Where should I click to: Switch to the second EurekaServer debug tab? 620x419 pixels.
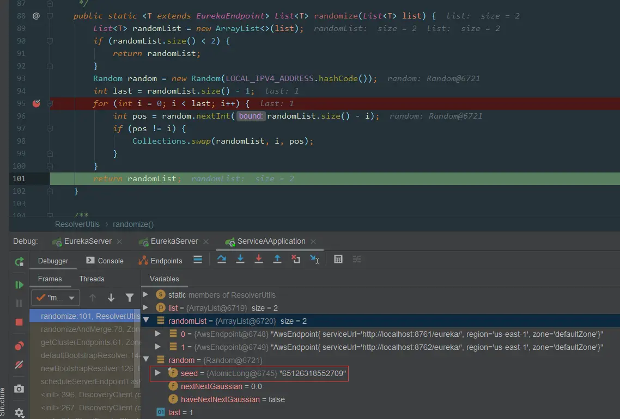[x=174, y=241]
